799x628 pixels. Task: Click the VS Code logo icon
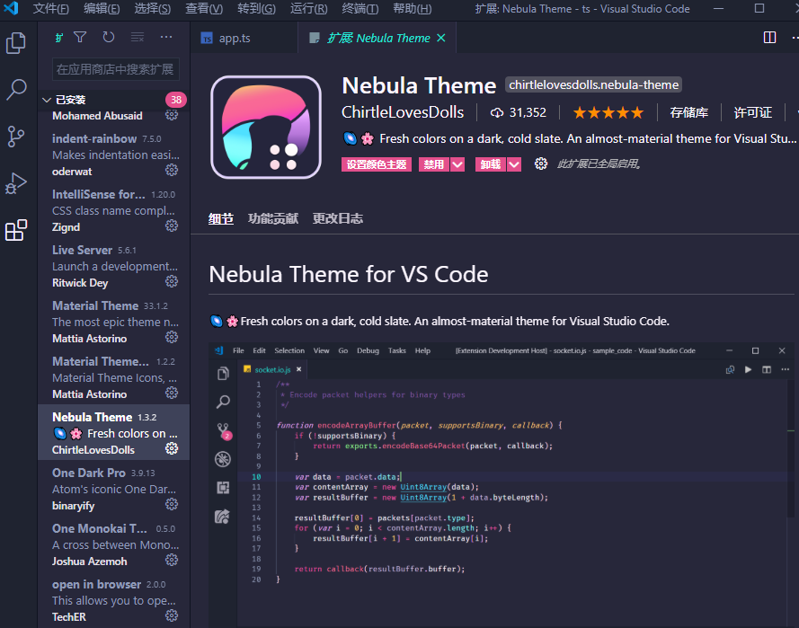11,8
